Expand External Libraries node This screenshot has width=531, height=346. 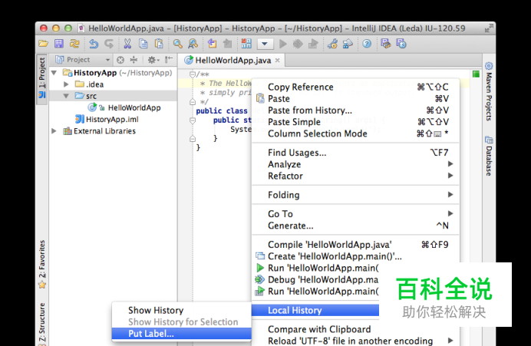point(54,131)
